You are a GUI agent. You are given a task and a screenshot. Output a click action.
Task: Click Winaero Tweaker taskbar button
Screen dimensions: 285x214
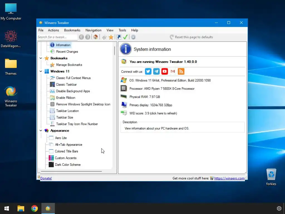pyautogui.click(x=48, y=208)
